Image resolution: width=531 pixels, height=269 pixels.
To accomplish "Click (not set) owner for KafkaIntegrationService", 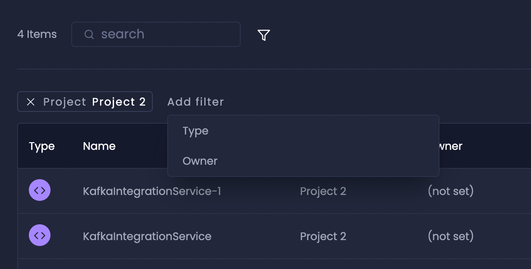I will (451, 236).
